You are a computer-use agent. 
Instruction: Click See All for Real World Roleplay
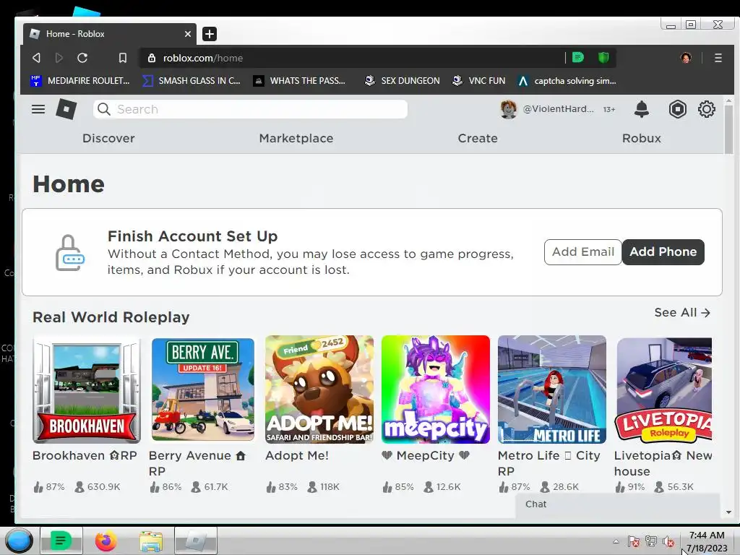coord(682,312)
